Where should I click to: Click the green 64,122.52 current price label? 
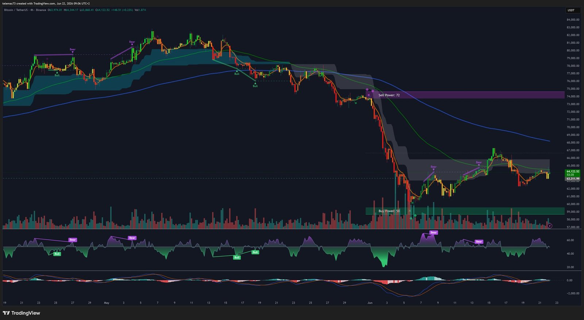(x=573, y=171)
